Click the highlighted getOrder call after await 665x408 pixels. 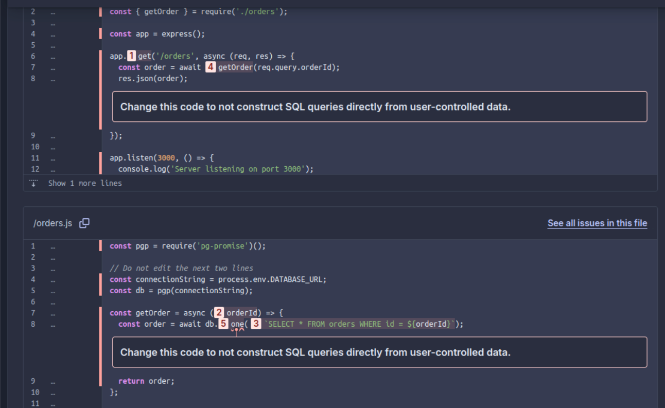(236, 67)
